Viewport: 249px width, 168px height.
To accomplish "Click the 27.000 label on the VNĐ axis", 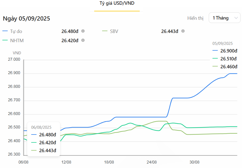I will click(14, 60).
